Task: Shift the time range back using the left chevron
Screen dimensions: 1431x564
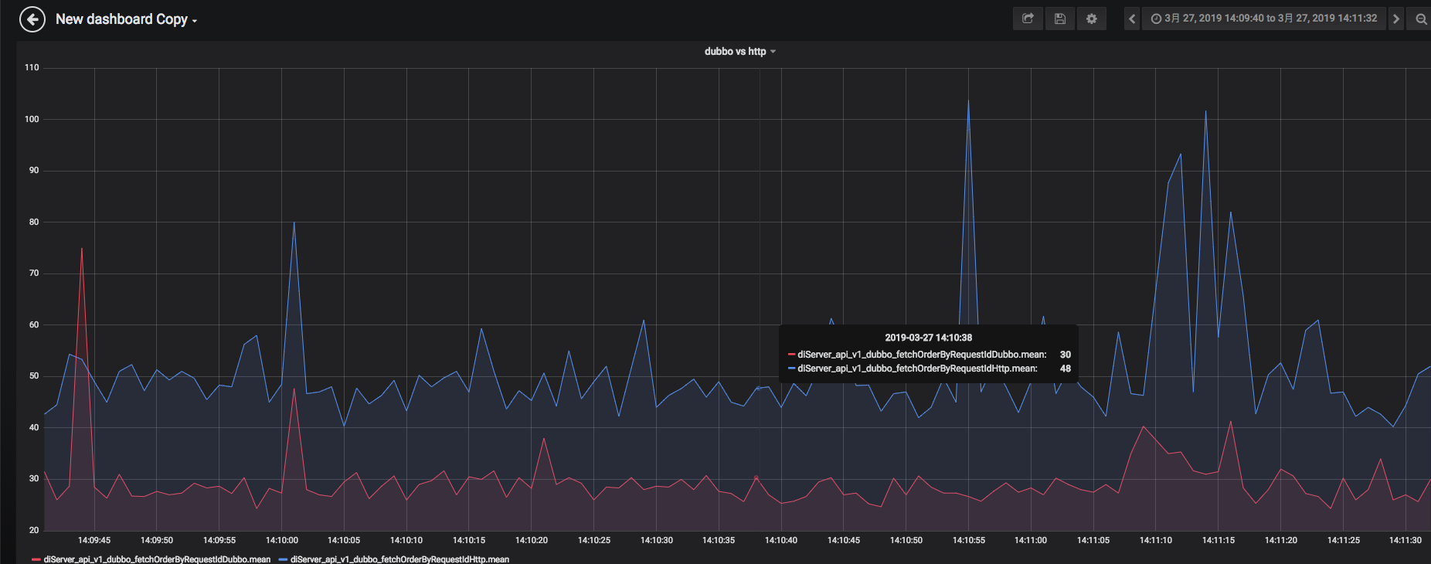Action: coord(1132,19)
